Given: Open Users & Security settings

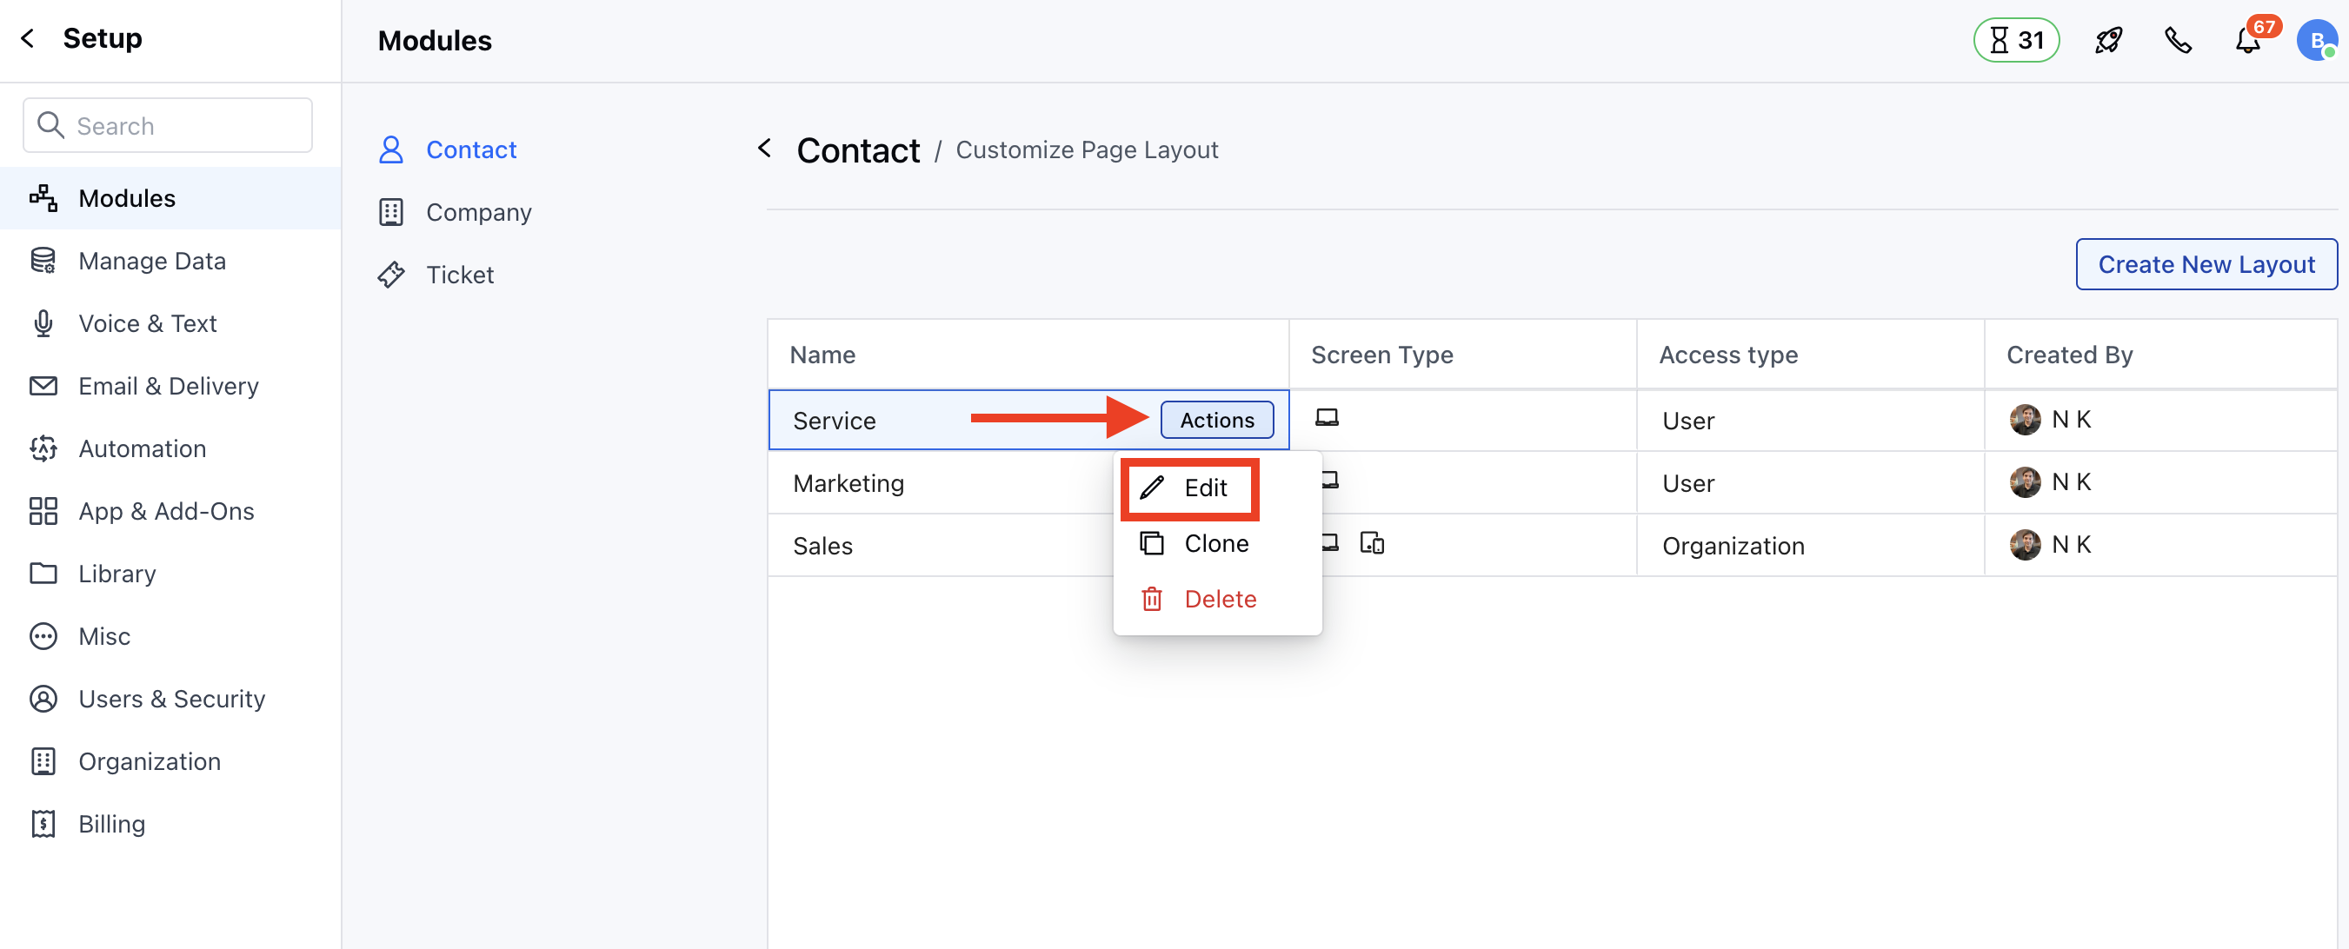Looking at the screenshot, I should coord(171,700).
